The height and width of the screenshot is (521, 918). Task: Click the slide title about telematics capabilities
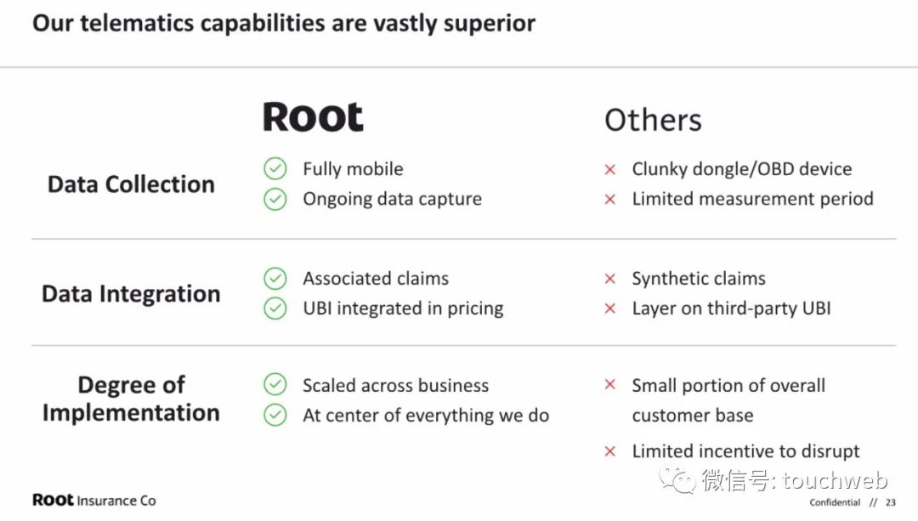pos(284,23)
